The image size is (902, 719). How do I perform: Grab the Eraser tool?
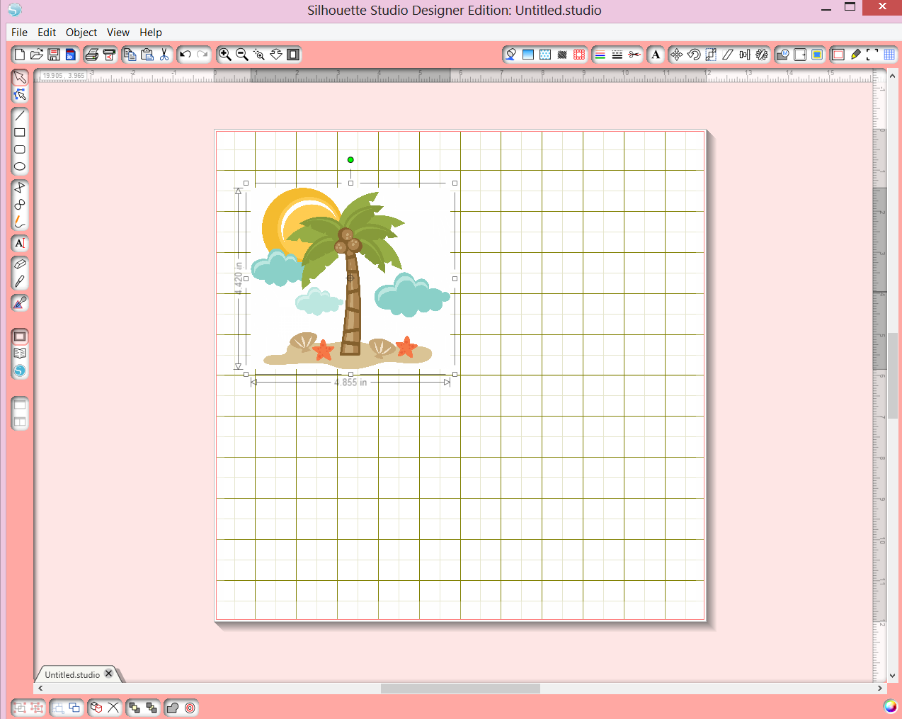tap(19, 264)
